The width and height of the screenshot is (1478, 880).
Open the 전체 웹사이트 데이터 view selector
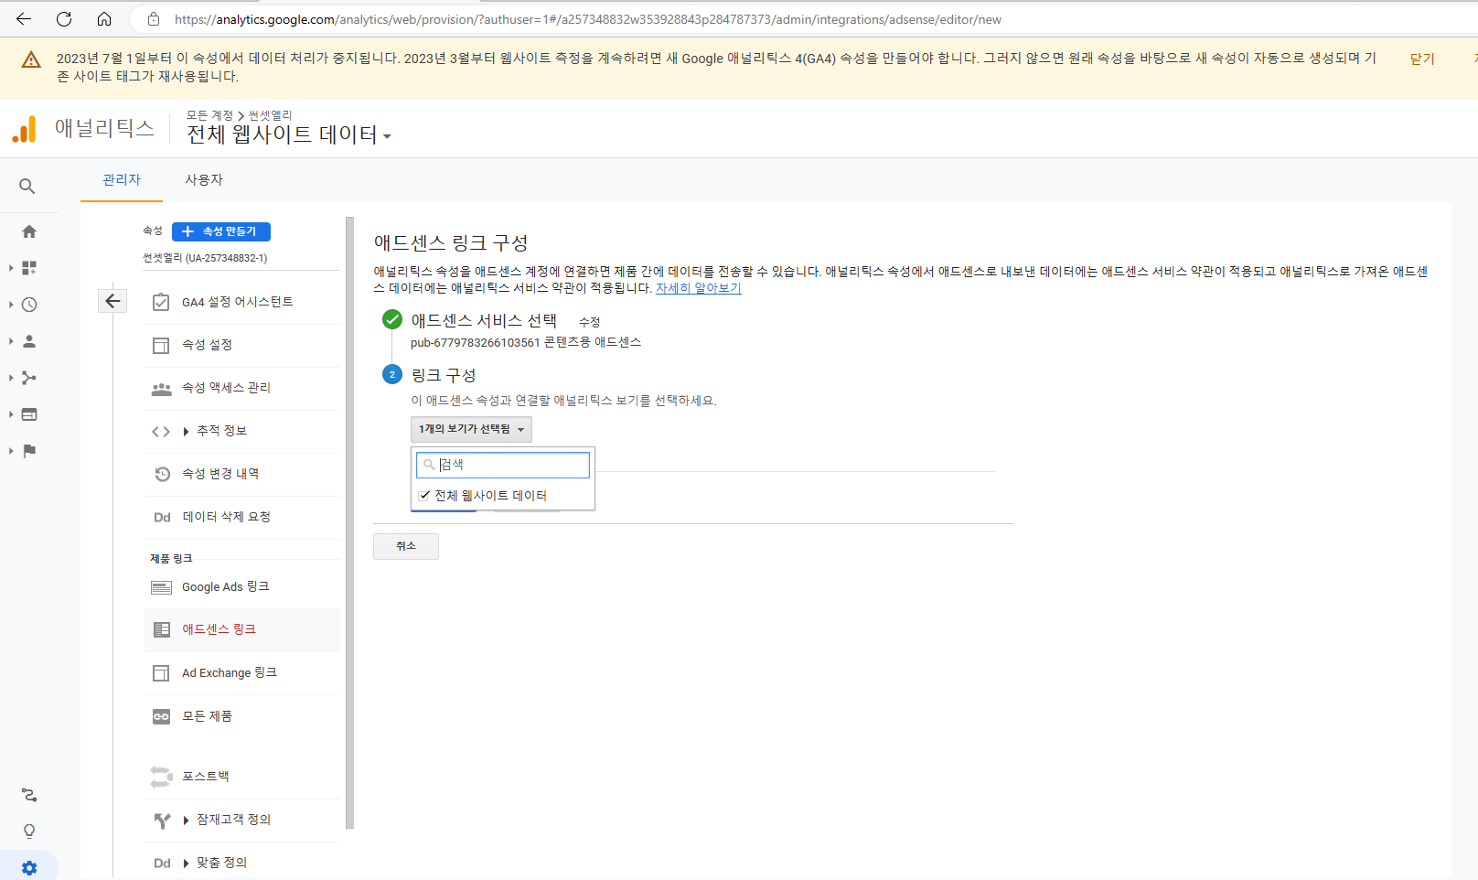[x=289, y=134]
